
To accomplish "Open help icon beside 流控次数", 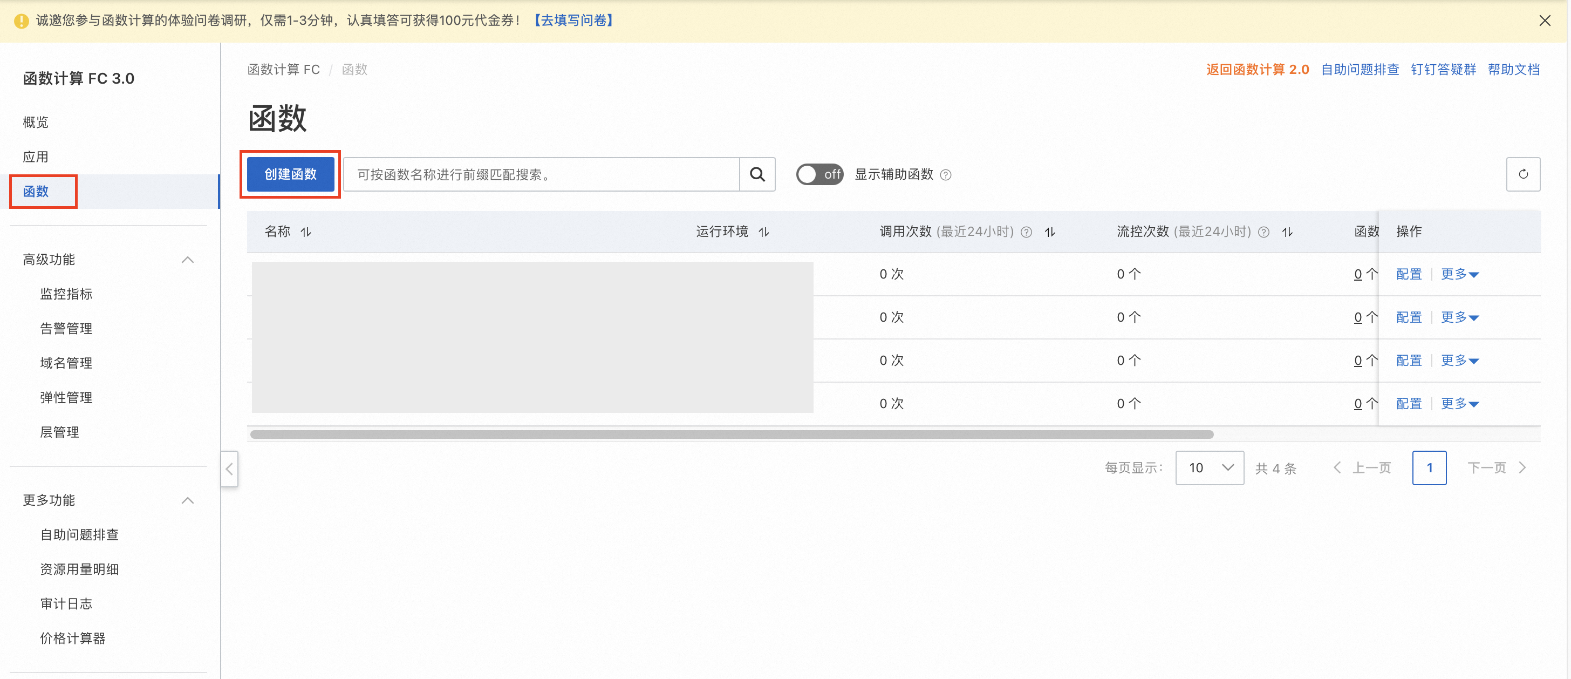I will point(1263,232).
